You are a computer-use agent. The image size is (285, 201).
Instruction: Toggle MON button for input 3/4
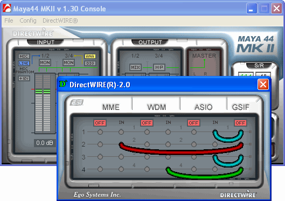68,63
